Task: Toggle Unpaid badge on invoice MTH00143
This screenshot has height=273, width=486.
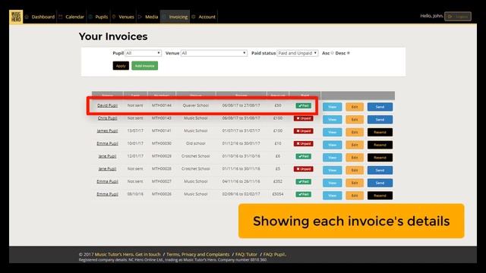Action: coord(304,118)
